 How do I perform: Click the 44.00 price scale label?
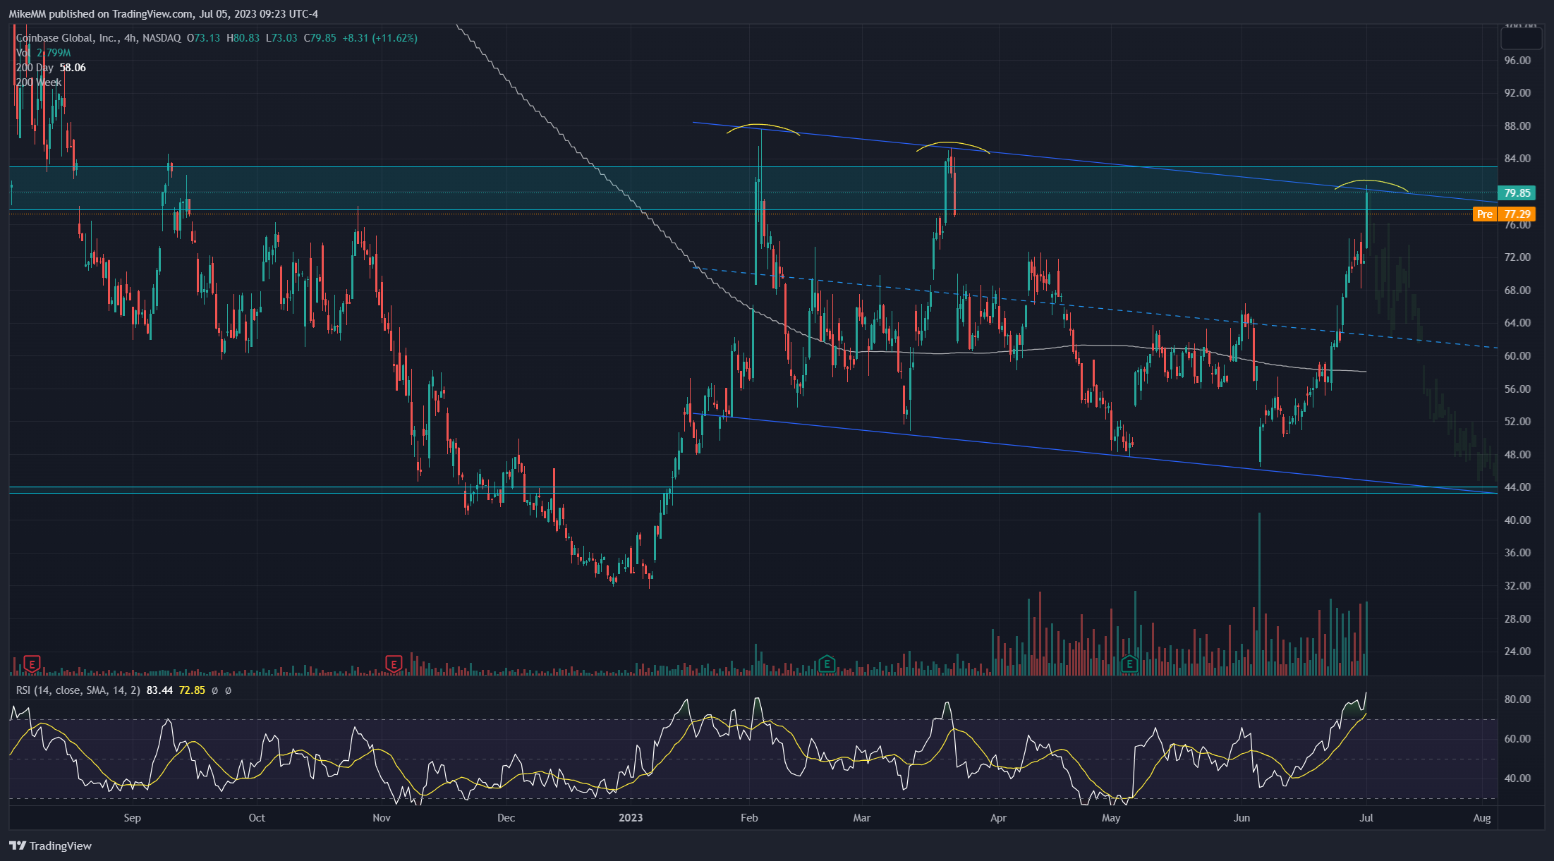click(x=1517, y=487)
